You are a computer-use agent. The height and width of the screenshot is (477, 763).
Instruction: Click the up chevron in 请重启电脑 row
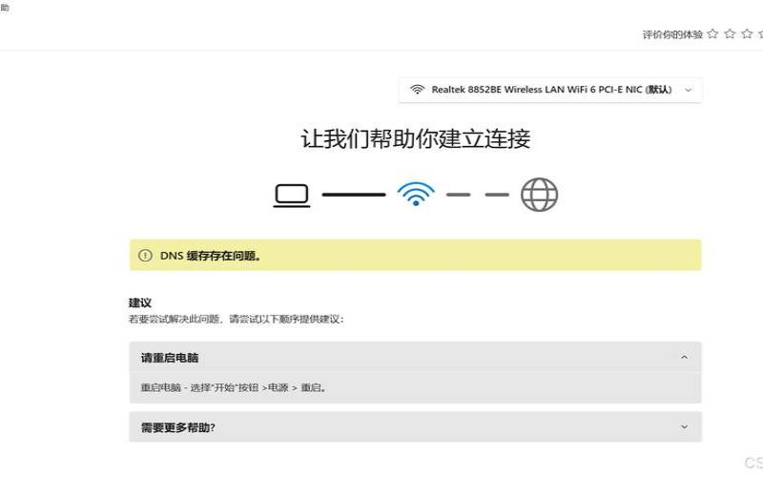[x=684, y=357]
